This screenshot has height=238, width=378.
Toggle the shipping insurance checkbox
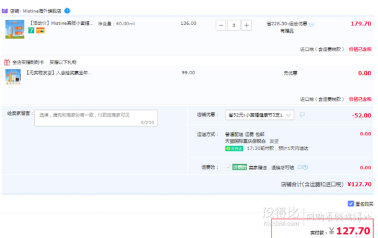click(228, 167)
